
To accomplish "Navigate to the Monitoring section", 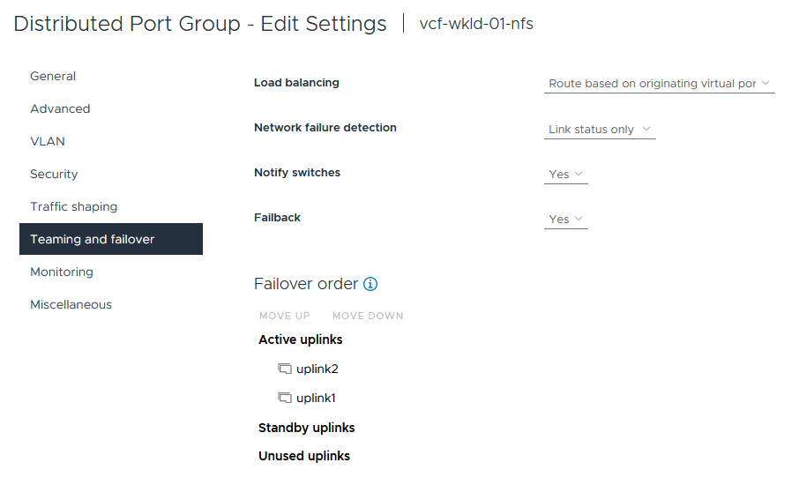I will point(62,272).
